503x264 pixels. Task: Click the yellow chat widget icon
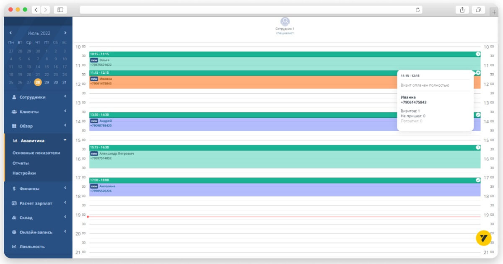(483, 238)
